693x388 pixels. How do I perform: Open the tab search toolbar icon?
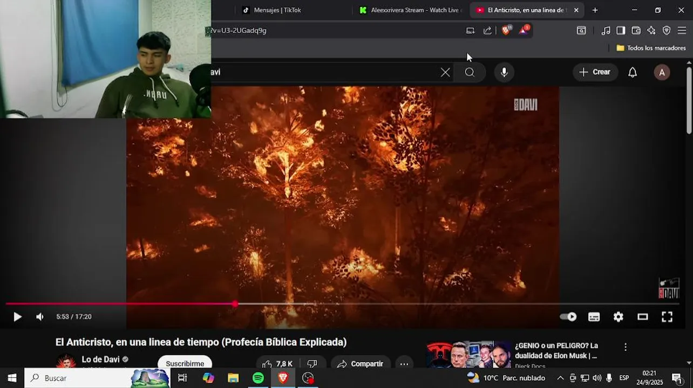click(x=581, y=31)
